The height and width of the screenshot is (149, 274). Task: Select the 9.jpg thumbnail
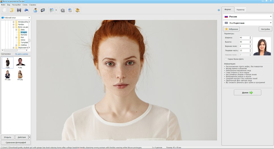8,63
